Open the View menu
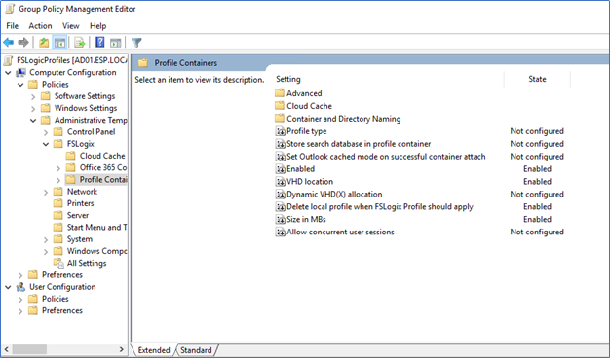Screen dimensions: 610x358 coord(71,26)
